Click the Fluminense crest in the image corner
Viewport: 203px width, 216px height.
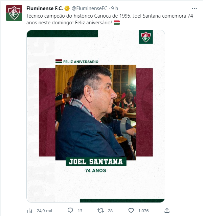[x=146, y=37]
